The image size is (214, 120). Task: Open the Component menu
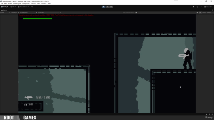click(26, 4)
